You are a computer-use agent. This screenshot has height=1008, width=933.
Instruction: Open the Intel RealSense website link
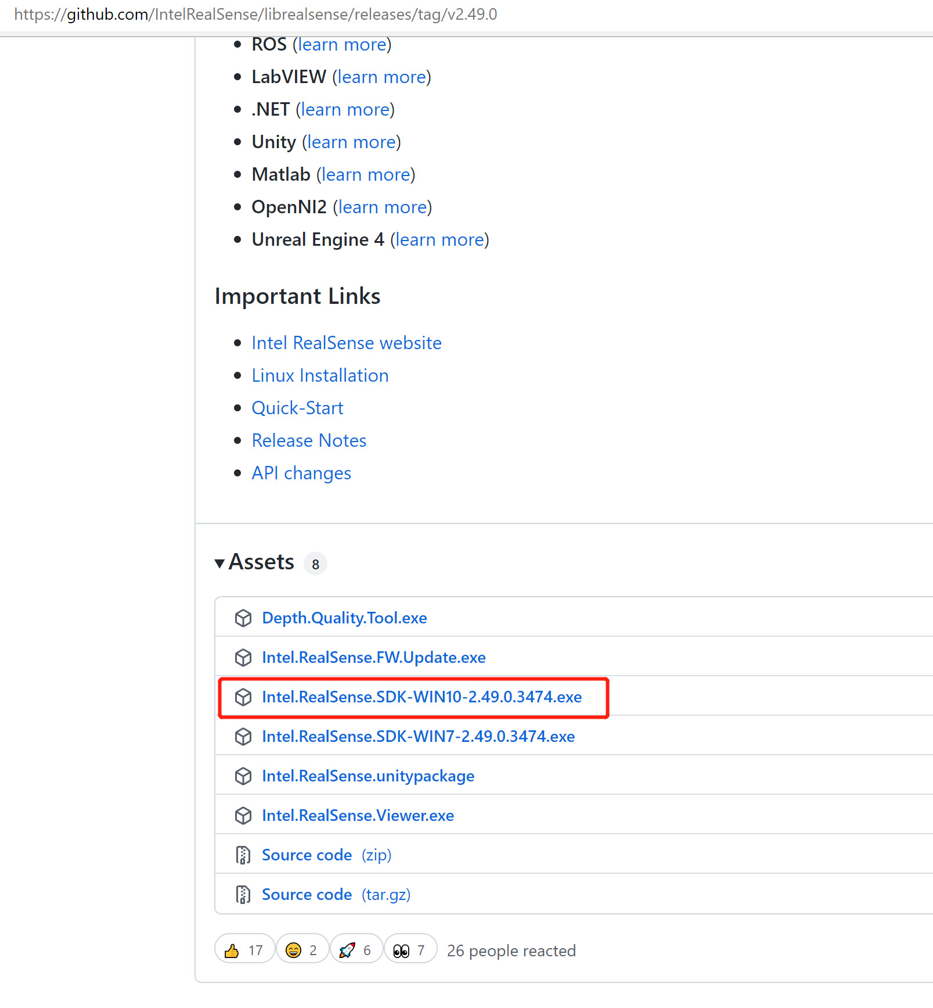click(347, 343)
